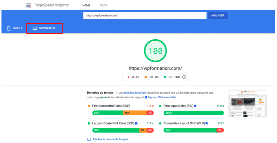Open the Docs menu item

(x=103, y=6)
